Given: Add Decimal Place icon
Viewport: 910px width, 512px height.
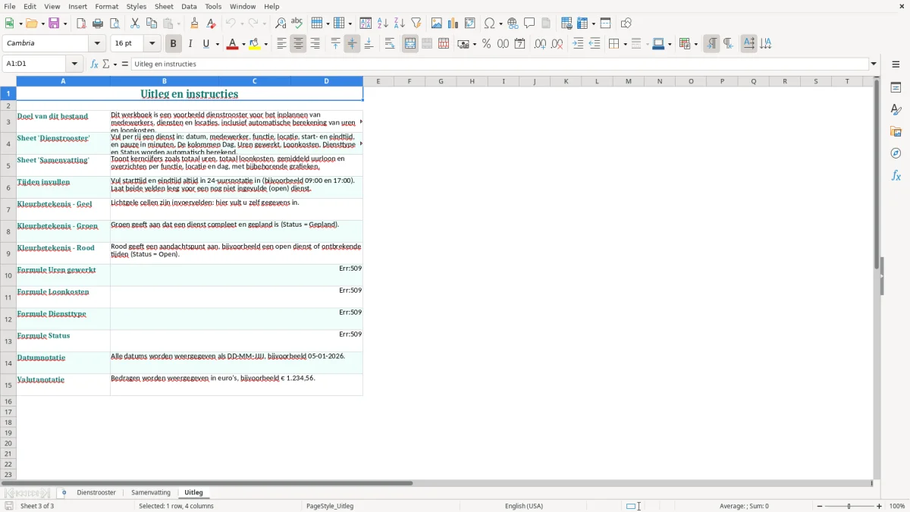Looking at the screenshot, I should coord(540,44).
